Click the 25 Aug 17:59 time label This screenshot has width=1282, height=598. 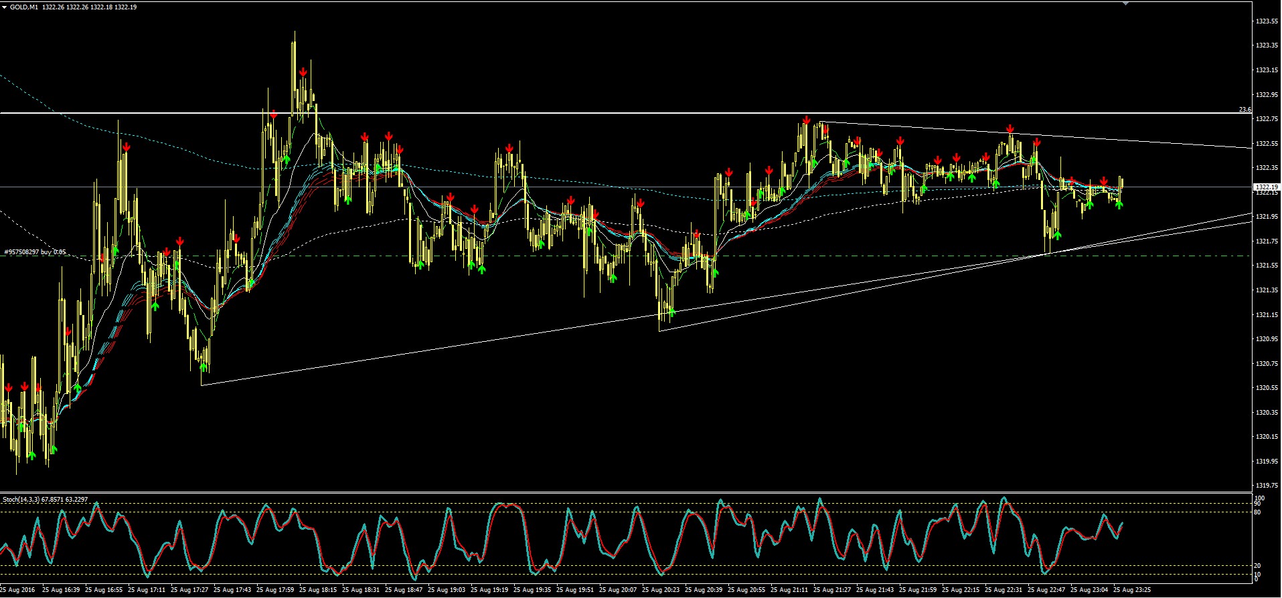coord(275,590)
